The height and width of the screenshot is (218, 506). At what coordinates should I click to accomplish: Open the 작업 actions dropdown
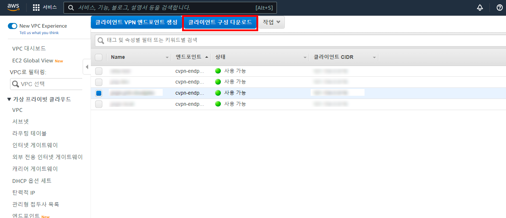271,22
